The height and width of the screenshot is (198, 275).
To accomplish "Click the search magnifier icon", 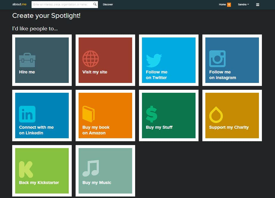I will coord(95,4).
